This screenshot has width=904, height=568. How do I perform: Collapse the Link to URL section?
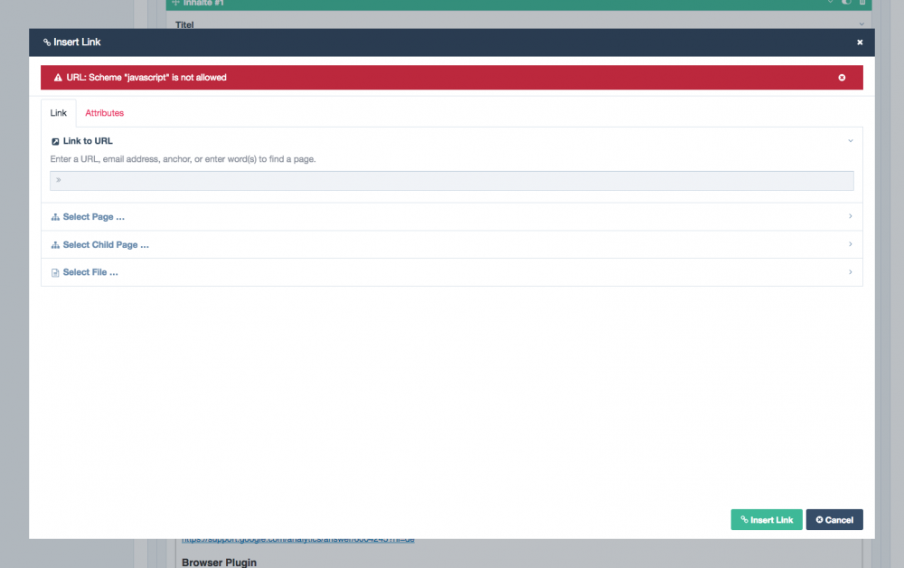(x=850, y=140)
